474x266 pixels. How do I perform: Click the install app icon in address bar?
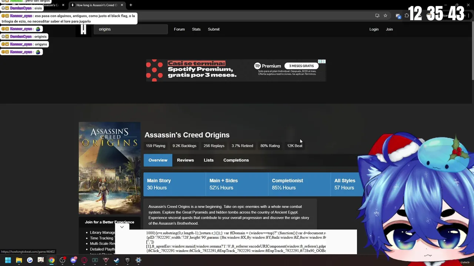377,16
